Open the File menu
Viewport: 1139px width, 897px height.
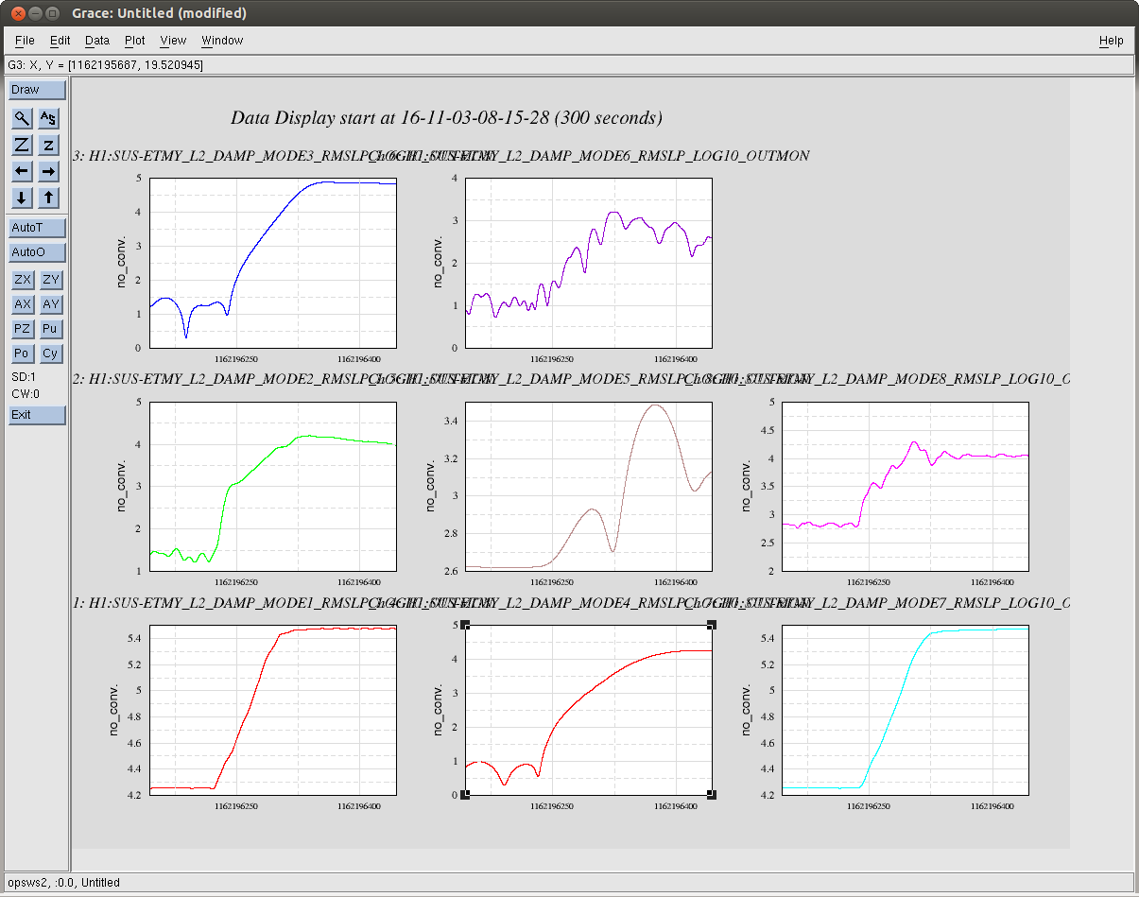25,41
